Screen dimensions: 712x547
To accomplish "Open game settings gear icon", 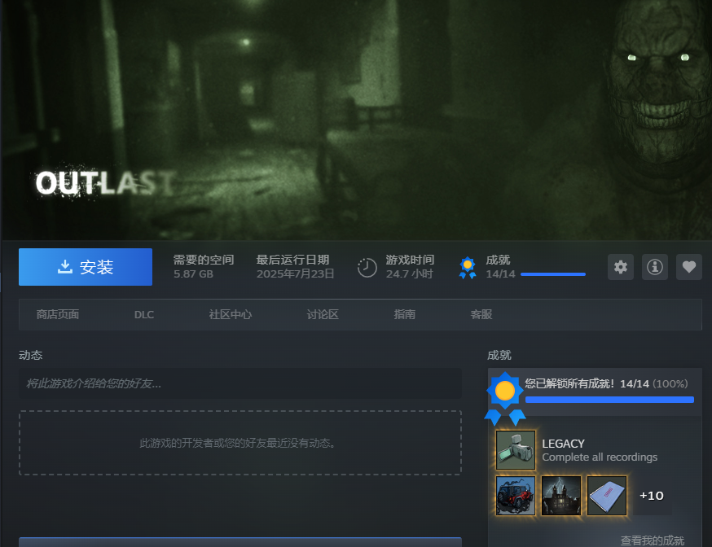I will pos(621,267).
